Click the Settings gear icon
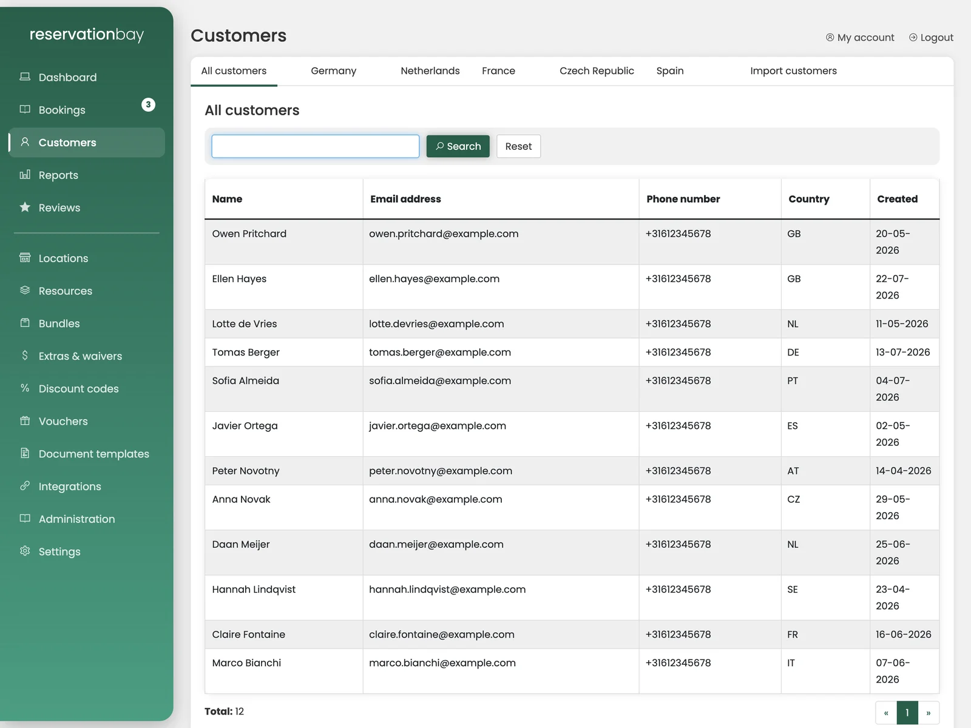This screenshot has width=971, height=728. pos(25,551)
